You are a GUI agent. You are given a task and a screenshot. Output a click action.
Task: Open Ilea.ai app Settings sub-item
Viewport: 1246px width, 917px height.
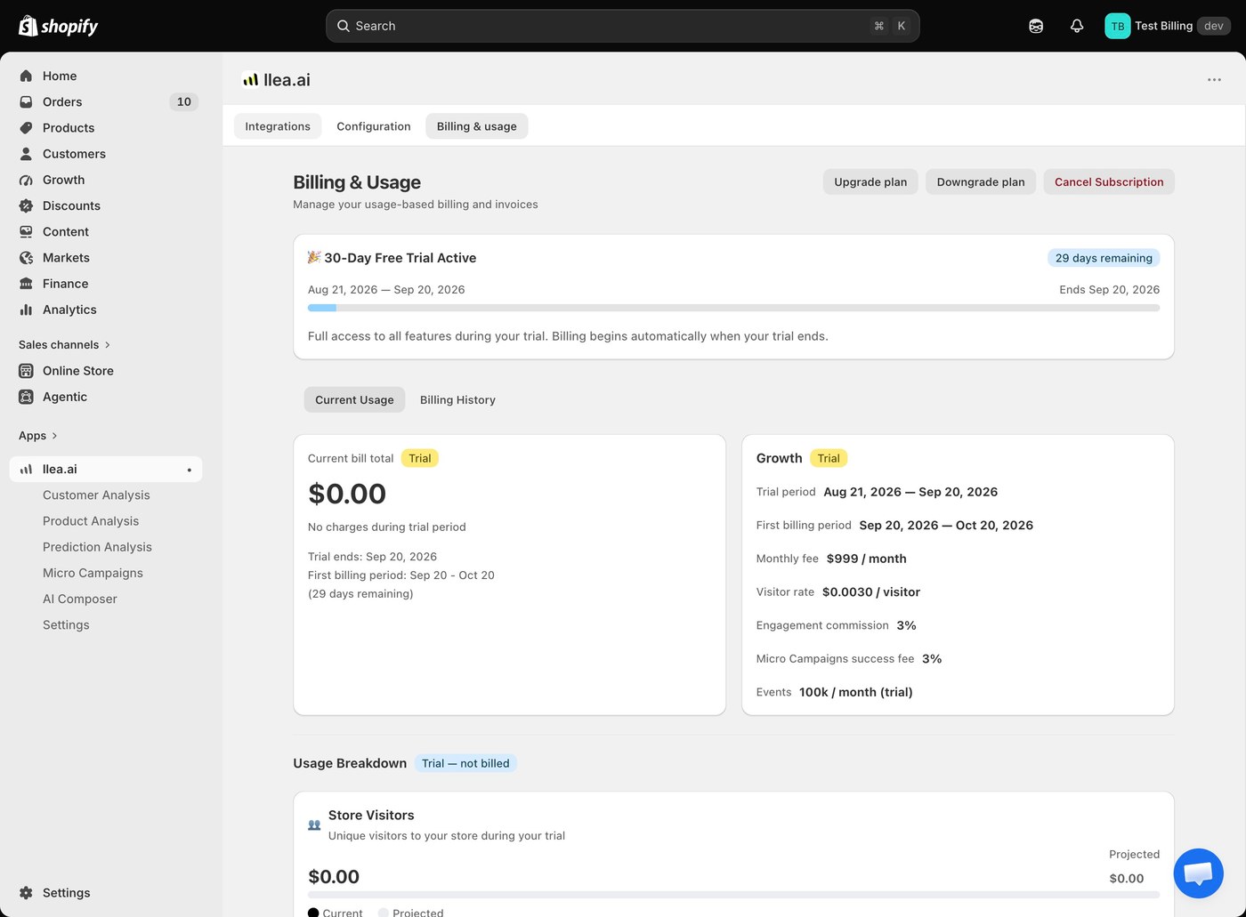click(66, 625)
